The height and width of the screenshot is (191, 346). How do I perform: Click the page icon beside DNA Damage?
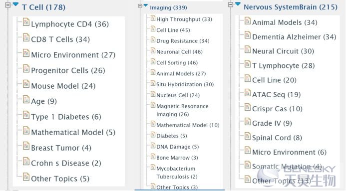point(153,146)
